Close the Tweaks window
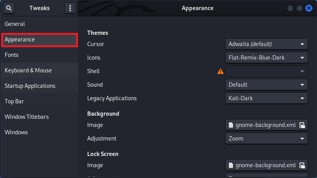The image size is (317, 178). click(309, 8)
